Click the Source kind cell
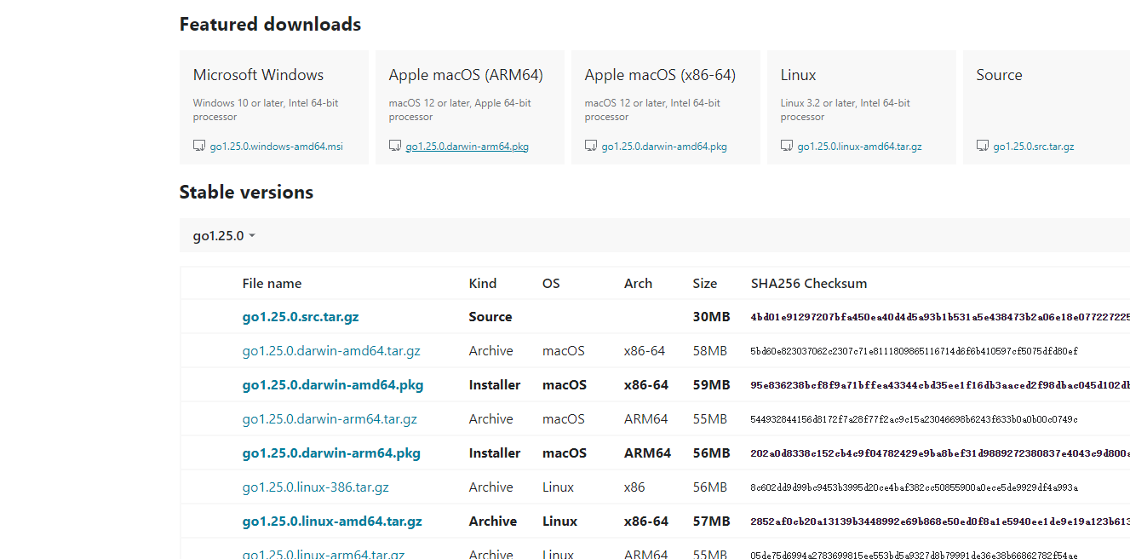The width and height of the screenshot is (1130, 559). (490, 317)
